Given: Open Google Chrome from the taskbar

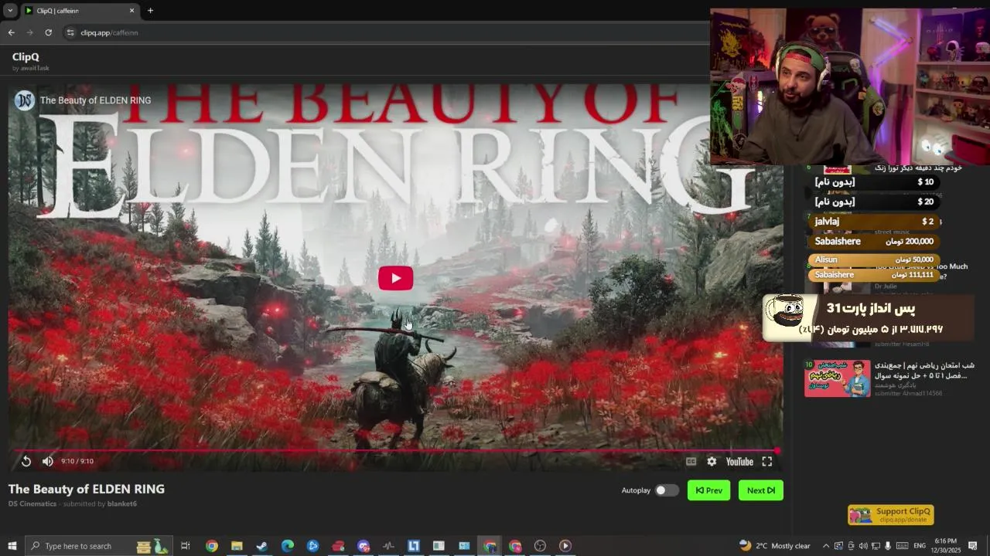Looking at the screenshot, I should point(211,546).
